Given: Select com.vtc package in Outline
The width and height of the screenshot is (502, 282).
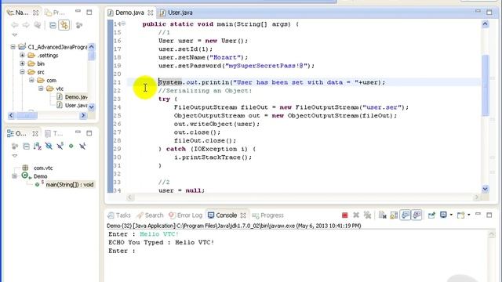Looking at the screenshot, I should point(43,168).
